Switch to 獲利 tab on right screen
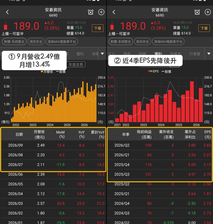Screen dimensions: 213x224 pyautogui.click(x=158, y=54)
